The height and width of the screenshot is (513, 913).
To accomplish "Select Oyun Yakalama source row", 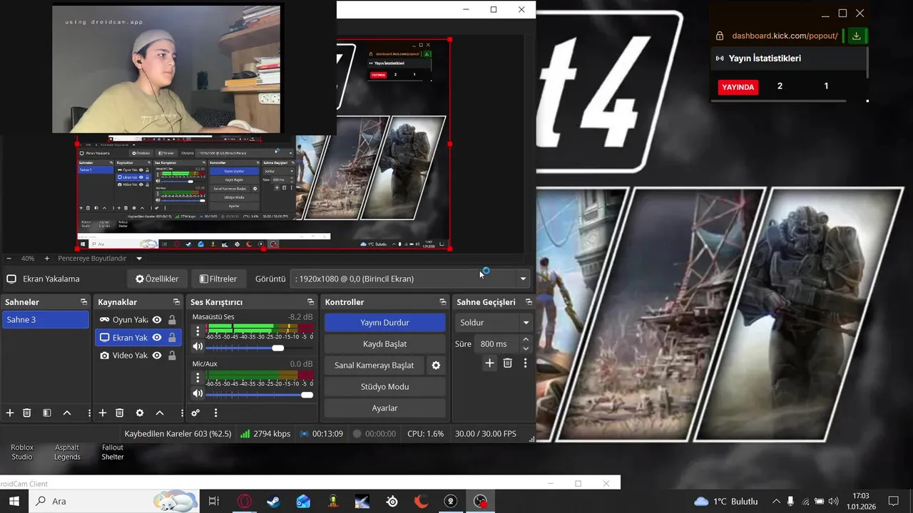I will click(x=138, y=320).
